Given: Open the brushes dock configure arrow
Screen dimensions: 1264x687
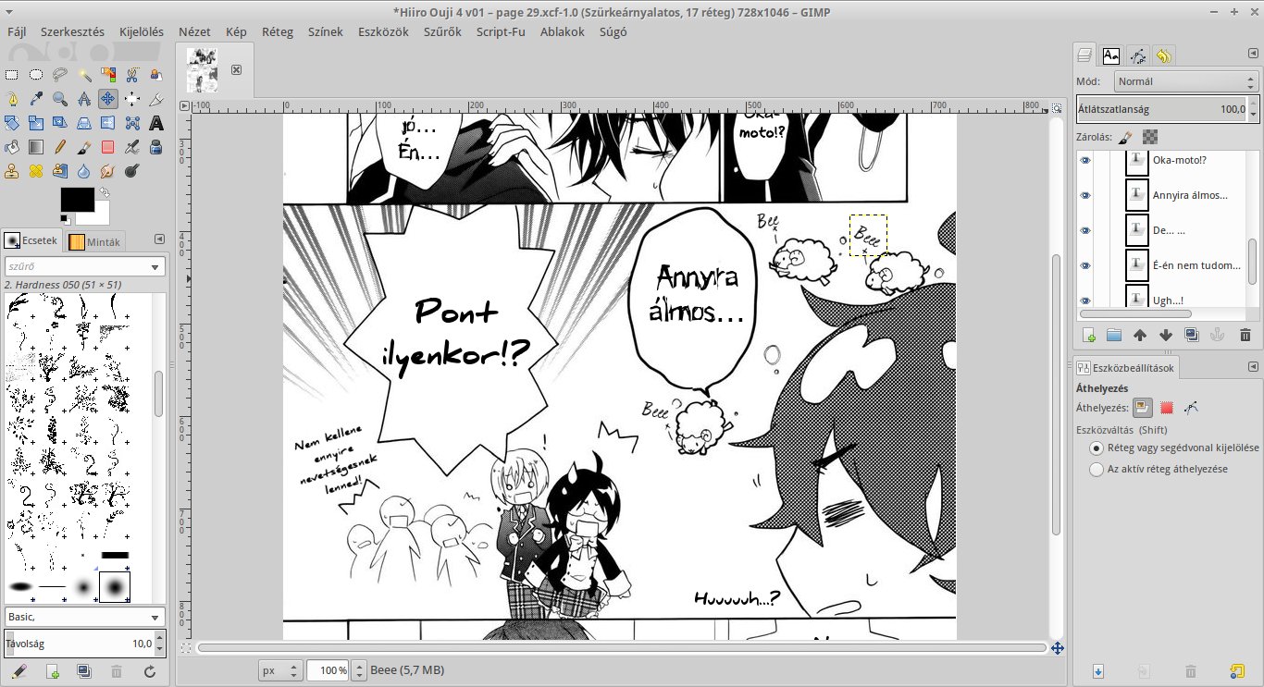Looking at the screenshot, I should 159,240.
